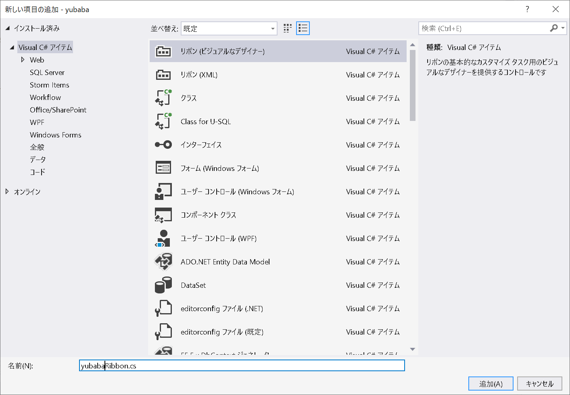Select the コード category
Viewport: 570px width, 395px height.
(x=38, y=172)
